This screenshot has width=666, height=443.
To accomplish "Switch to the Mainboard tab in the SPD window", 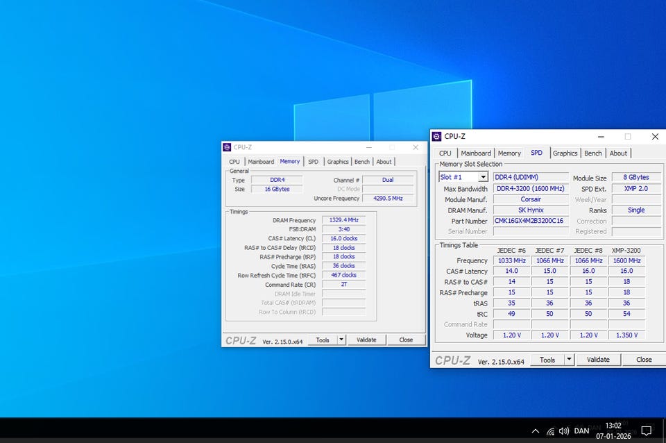I will [476, 153].
